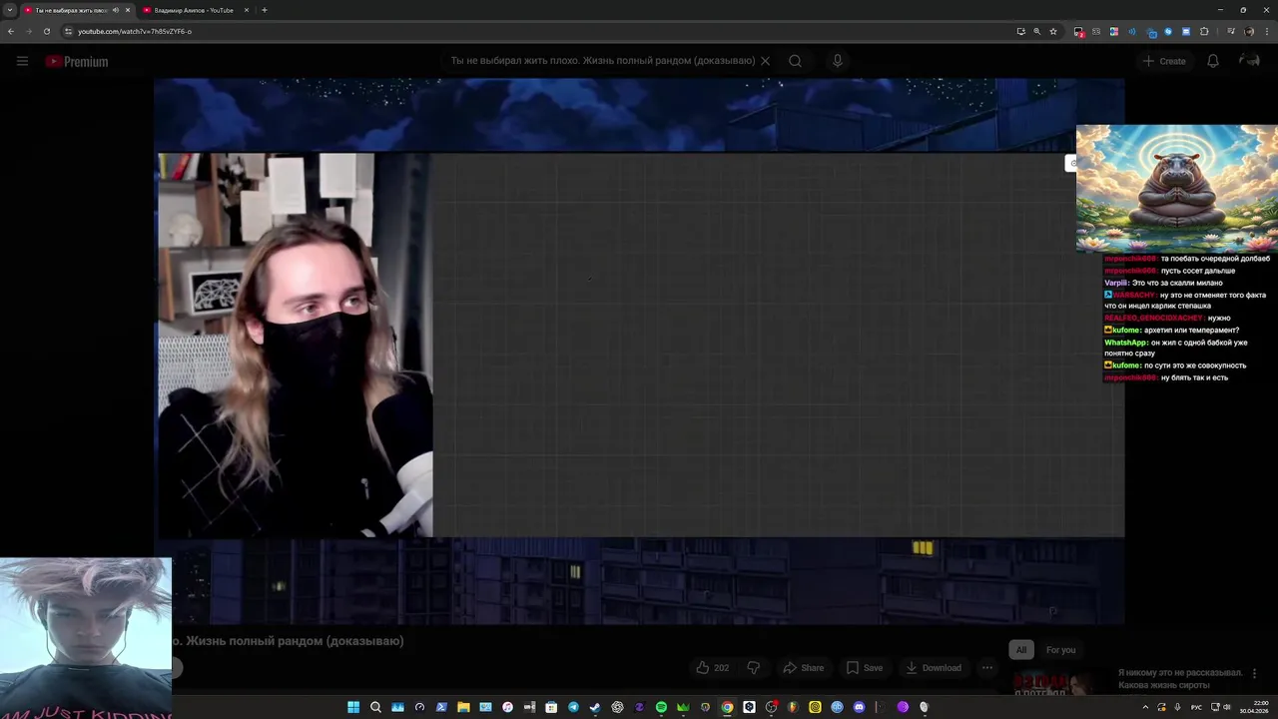The width and height of the screenshot is (1278, 719).
Task: Click inside the YouTube search field
Action: point(602,61)
